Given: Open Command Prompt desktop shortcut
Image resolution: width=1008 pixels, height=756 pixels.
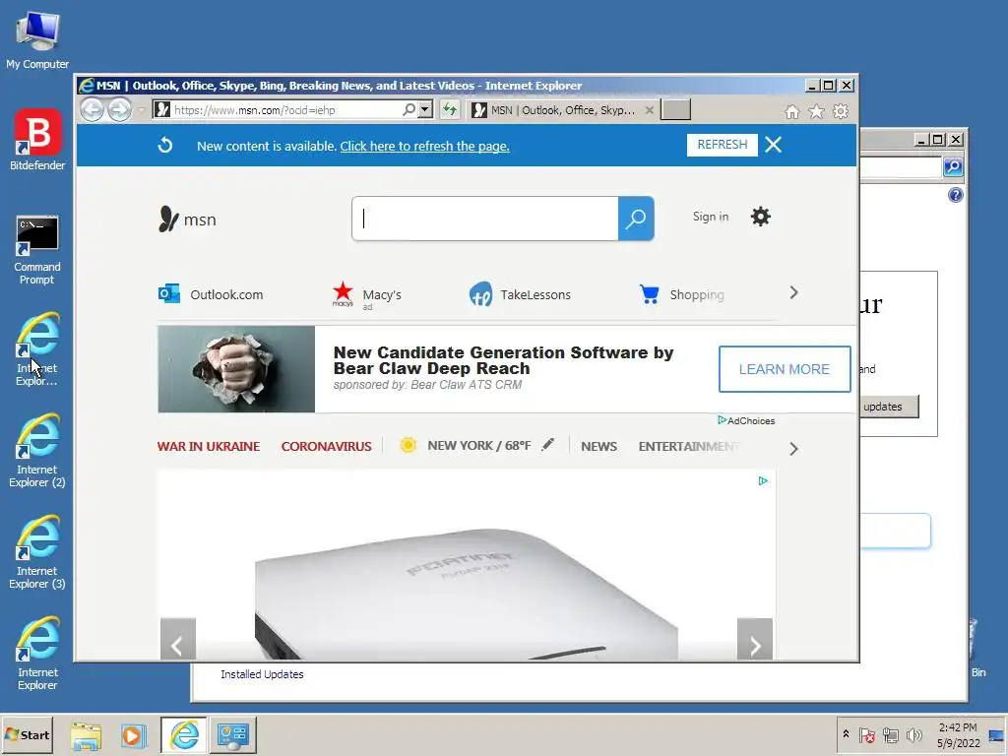Looking at the screenshot, I should pos(37,251).
